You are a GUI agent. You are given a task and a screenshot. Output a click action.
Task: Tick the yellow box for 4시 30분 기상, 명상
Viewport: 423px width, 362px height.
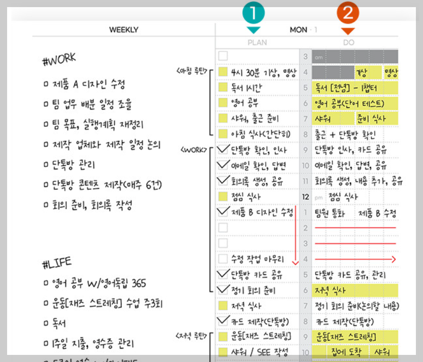tap(223, 72)
